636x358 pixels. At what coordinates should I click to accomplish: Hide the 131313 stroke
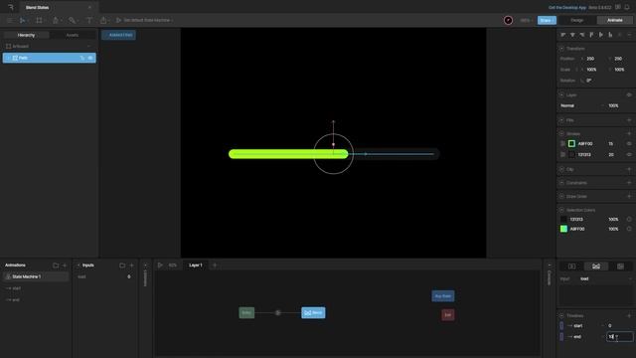629,155
